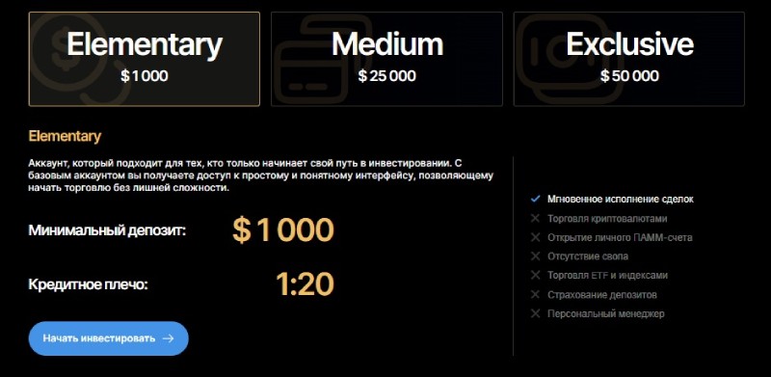Click the X icon beside 'Торговля криптовалютами'
Viewport: 771px width, 377px height.
[x=536, y=219]
